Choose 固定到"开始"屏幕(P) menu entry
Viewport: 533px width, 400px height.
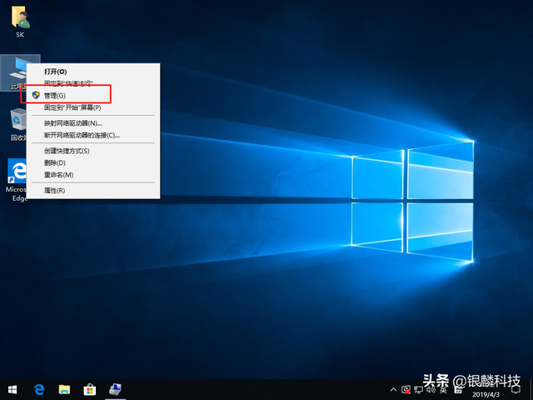click(x=92, y=107)
